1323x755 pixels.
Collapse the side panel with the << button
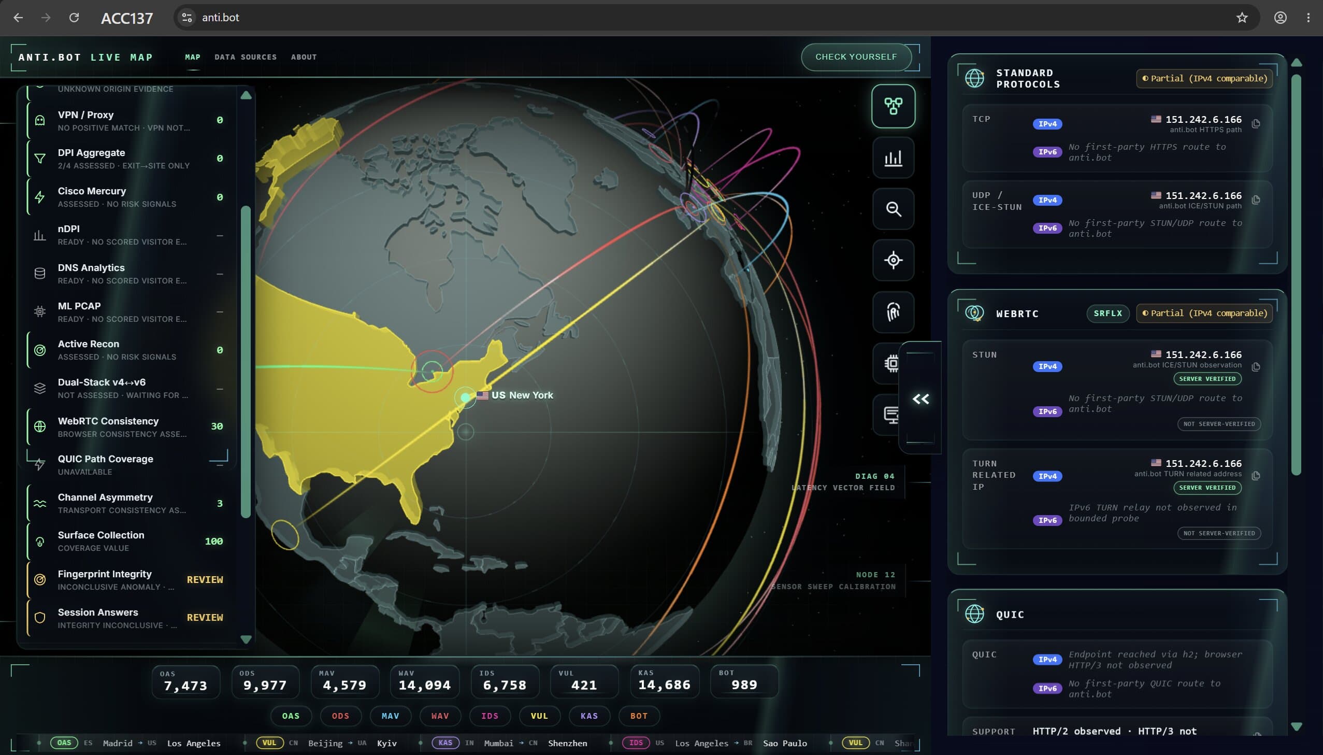point(921,398)
